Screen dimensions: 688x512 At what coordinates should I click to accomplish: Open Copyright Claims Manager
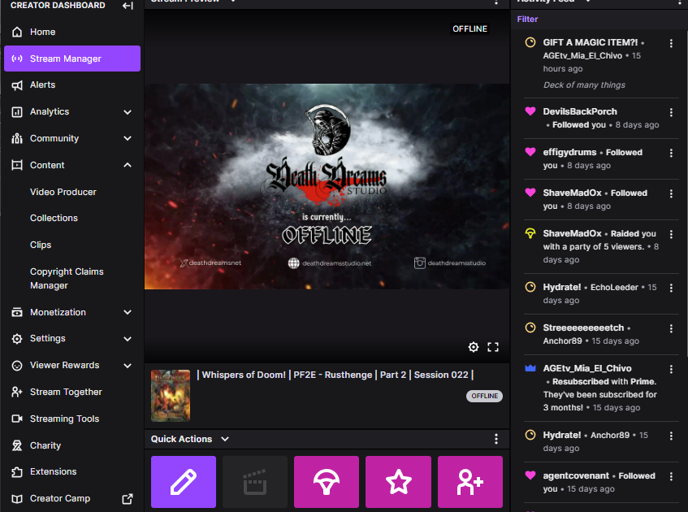tap(67, 279)
